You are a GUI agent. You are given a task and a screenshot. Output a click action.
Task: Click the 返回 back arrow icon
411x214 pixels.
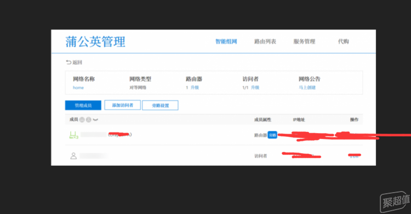pyautogui.click(x=68, y=62)
